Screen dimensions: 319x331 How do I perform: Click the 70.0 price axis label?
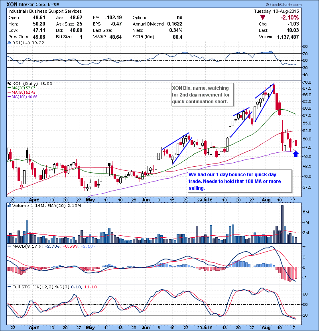pyautogui.click(x=307, y=83)
